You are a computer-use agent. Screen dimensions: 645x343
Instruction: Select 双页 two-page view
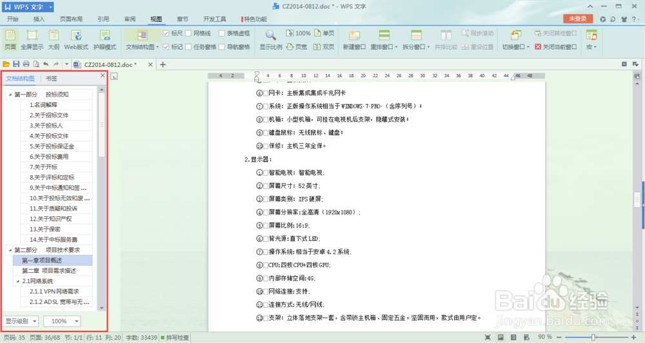point(324,47)
